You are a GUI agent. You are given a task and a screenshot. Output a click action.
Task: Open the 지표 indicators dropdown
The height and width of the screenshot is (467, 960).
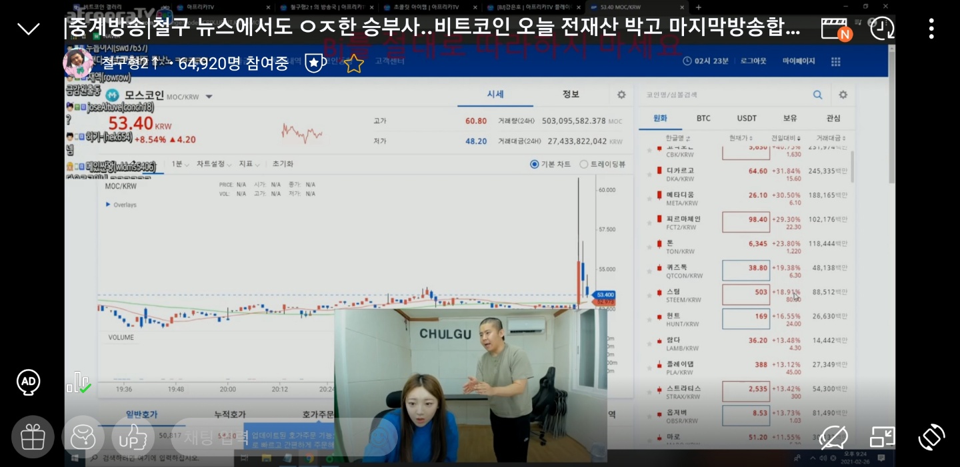(x=250, y=164)
